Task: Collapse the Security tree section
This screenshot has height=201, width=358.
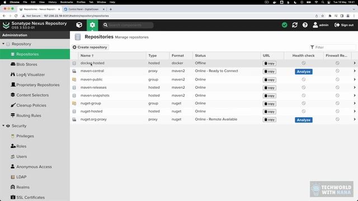Action: [x=3, y=126]
